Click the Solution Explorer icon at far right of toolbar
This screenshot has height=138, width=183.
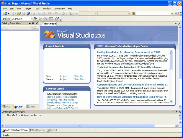(177, 14)
